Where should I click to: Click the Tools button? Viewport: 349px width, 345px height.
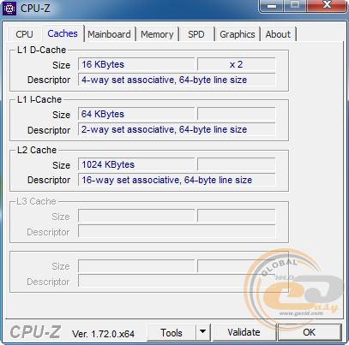pos(171,332)
